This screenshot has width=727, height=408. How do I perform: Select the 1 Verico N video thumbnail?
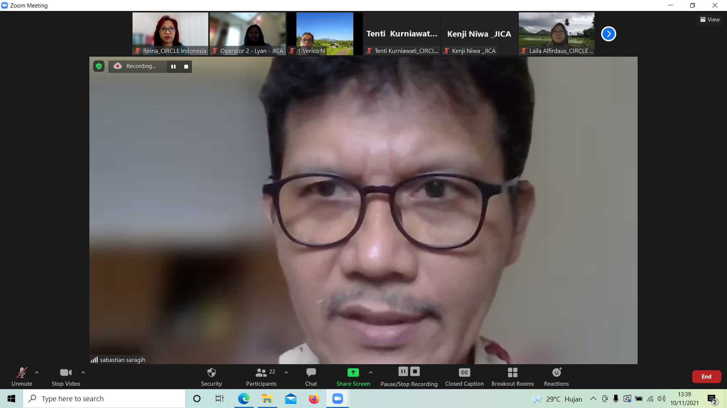pos(325,34)
